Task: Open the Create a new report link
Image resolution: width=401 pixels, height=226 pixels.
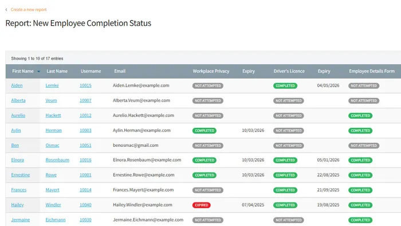Action: tap(29, 10)
